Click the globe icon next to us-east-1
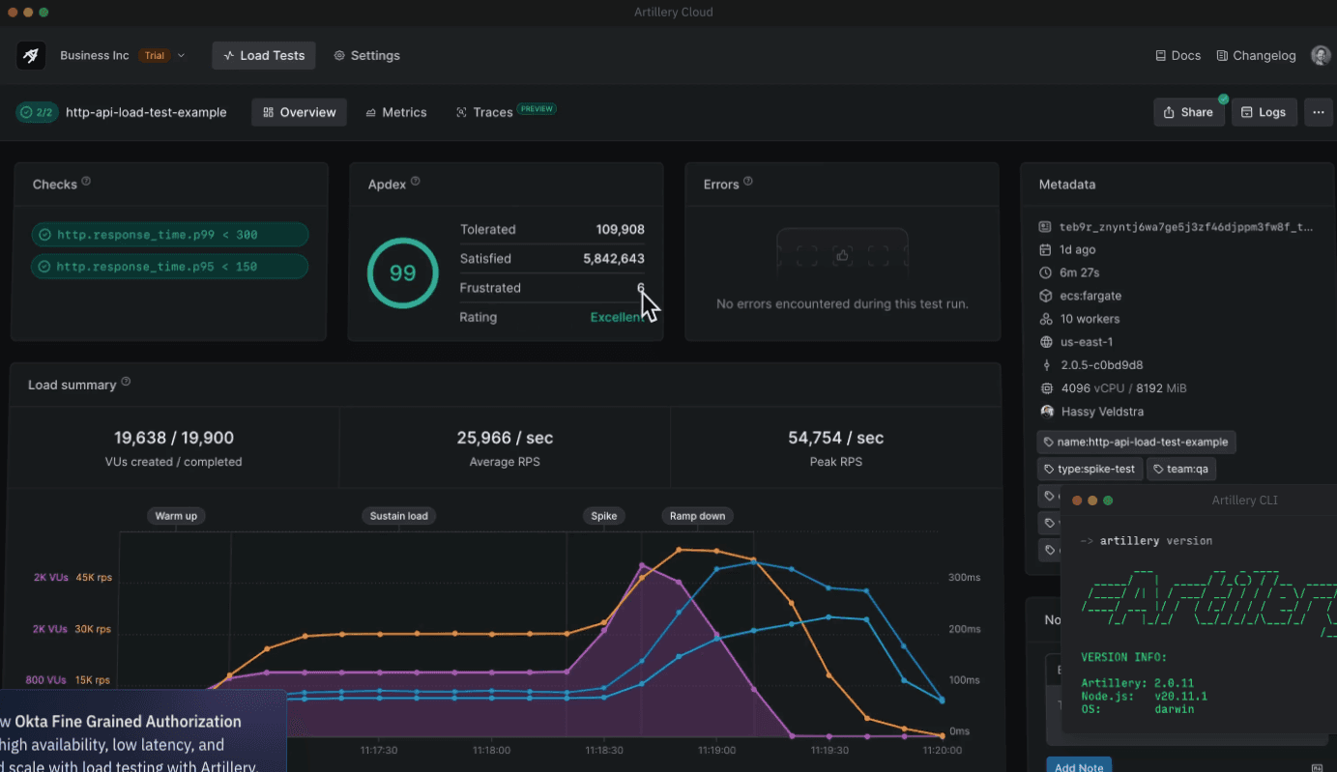 pos(1045,341)
